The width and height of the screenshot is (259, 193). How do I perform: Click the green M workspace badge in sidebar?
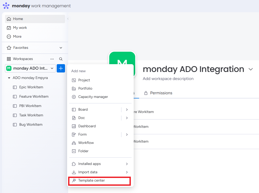pyautogui.click(x=9, y=68)
